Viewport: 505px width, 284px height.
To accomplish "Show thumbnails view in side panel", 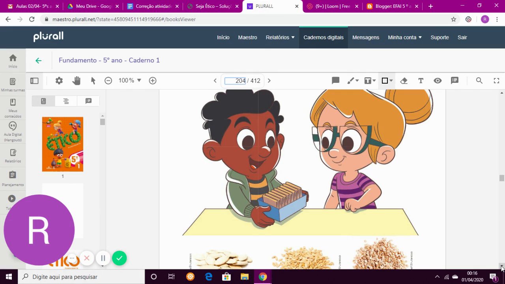I will (x=43, y=101).
